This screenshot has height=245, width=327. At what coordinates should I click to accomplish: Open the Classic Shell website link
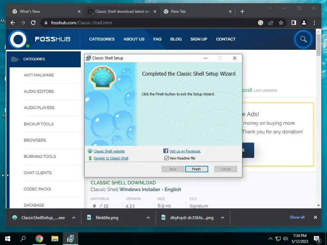(x=109, y=151)
